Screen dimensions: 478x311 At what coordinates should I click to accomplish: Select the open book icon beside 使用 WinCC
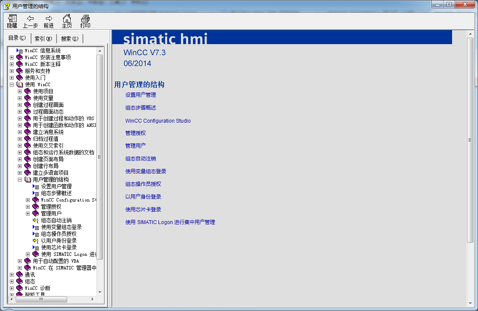point(20,84)
